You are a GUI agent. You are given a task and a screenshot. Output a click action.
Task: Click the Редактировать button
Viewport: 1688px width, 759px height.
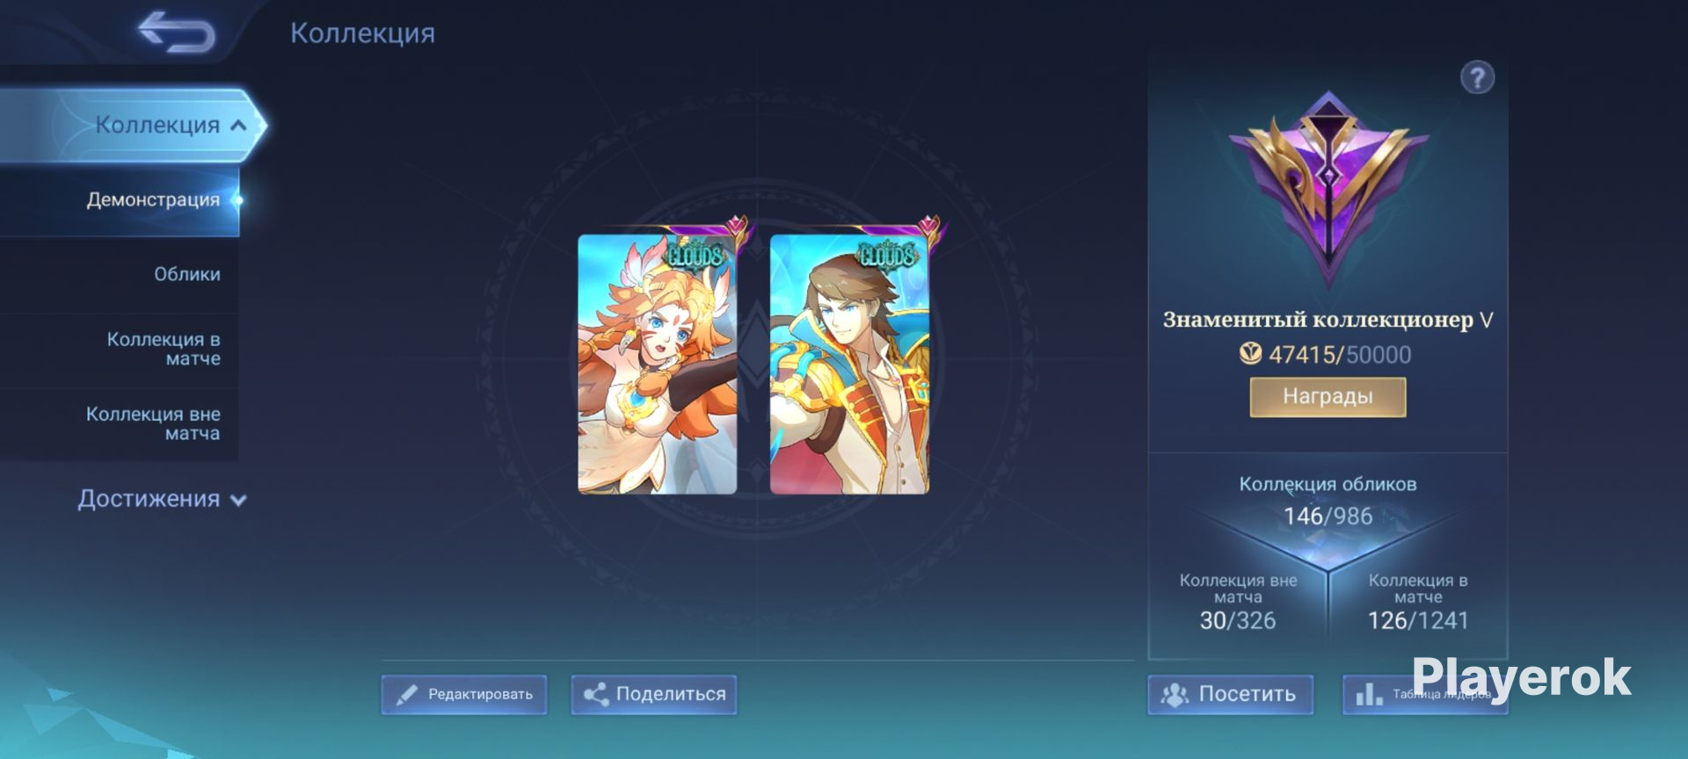click(464, 694)
